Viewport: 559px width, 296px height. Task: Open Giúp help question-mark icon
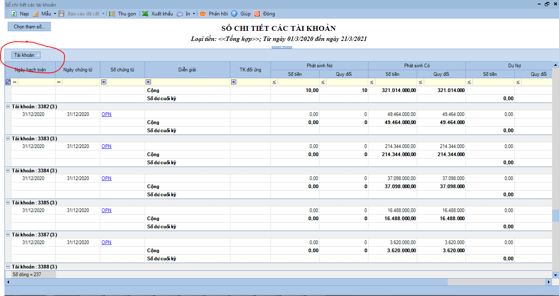coord(234,14)
